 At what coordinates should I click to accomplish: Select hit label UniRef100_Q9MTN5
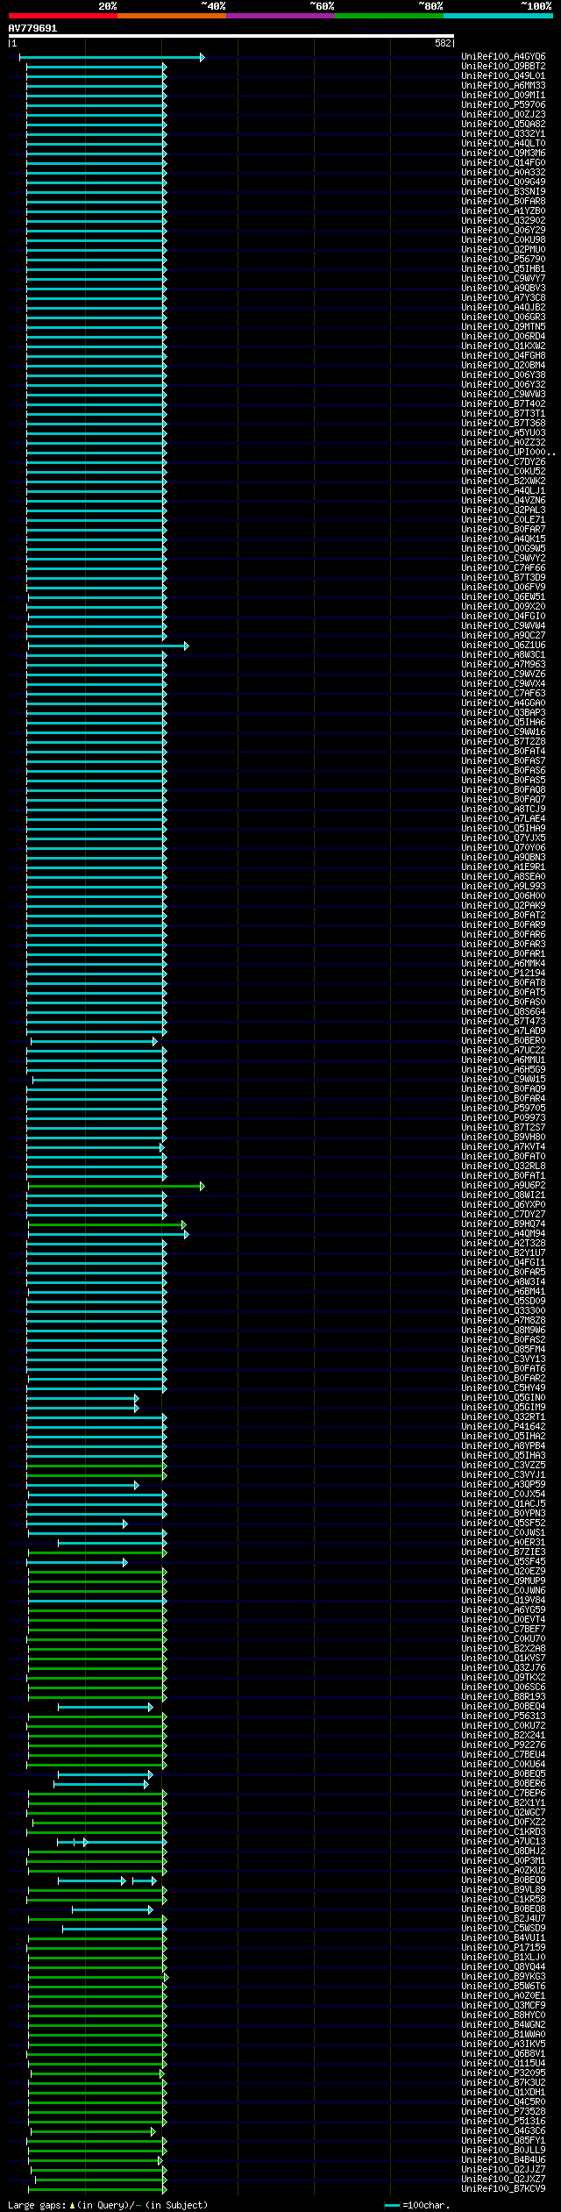(x=503, y=327)
